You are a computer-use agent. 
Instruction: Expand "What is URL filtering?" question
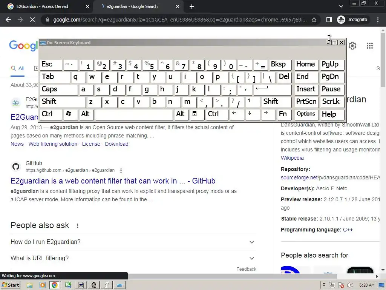point(133,258)
